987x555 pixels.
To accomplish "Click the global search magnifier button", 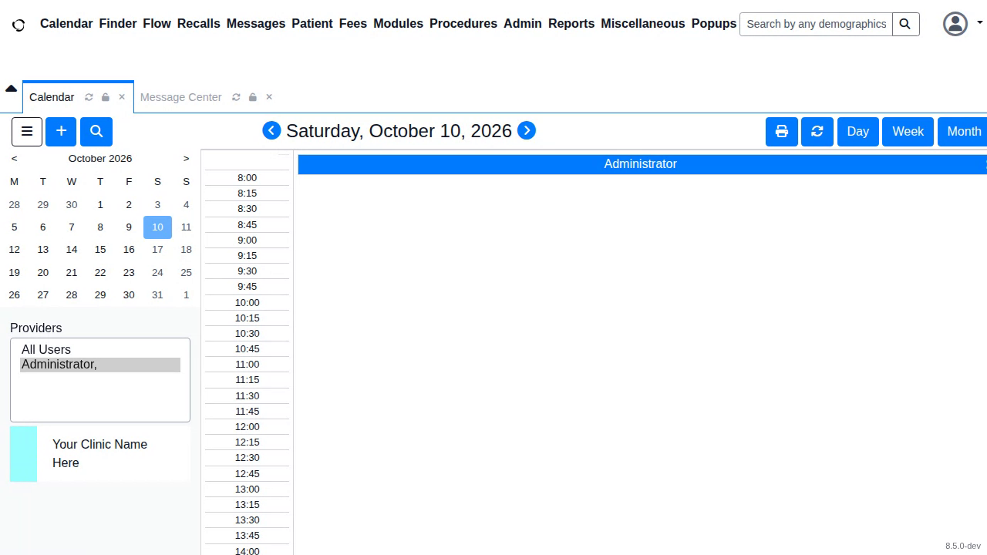I will click(x=905, y=24).
